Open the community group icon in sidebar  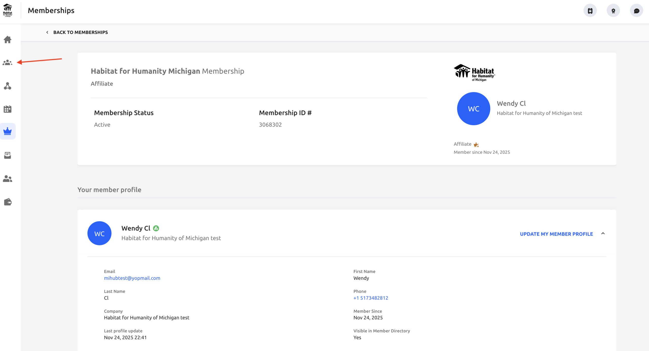coord(8,63)
